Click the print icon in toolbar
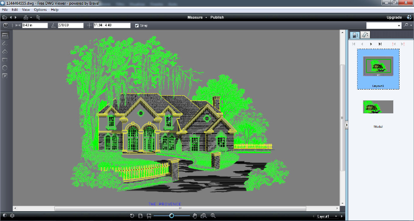Image resolution: width=414 pixels, height=221 pixels. [x=25, y=17]
